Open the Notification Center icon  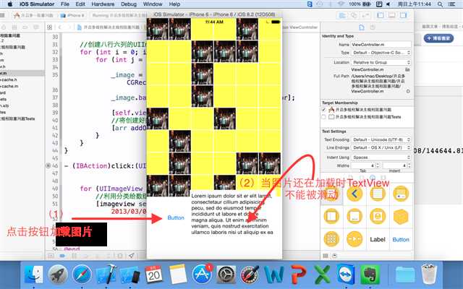[451, 4]
